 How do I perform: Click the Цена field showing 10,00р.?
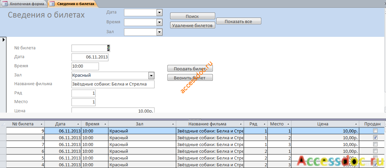click(x=113, y=110)
